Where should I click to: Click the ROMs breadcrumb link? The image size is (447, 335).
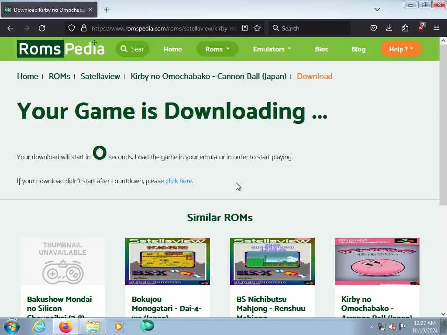[x=59, y=76]
